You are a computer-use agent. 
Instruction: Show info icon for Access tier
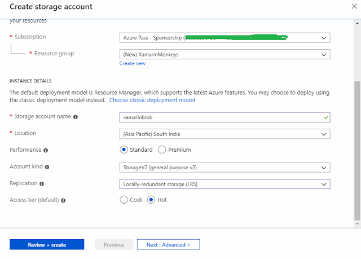pyautogui.click(x=63, y=200)
